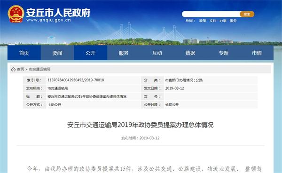Image resolution: width=282 pixels, height=173 pixels.
Task: Open the 要闻 navigation tab
Action: 57,53
